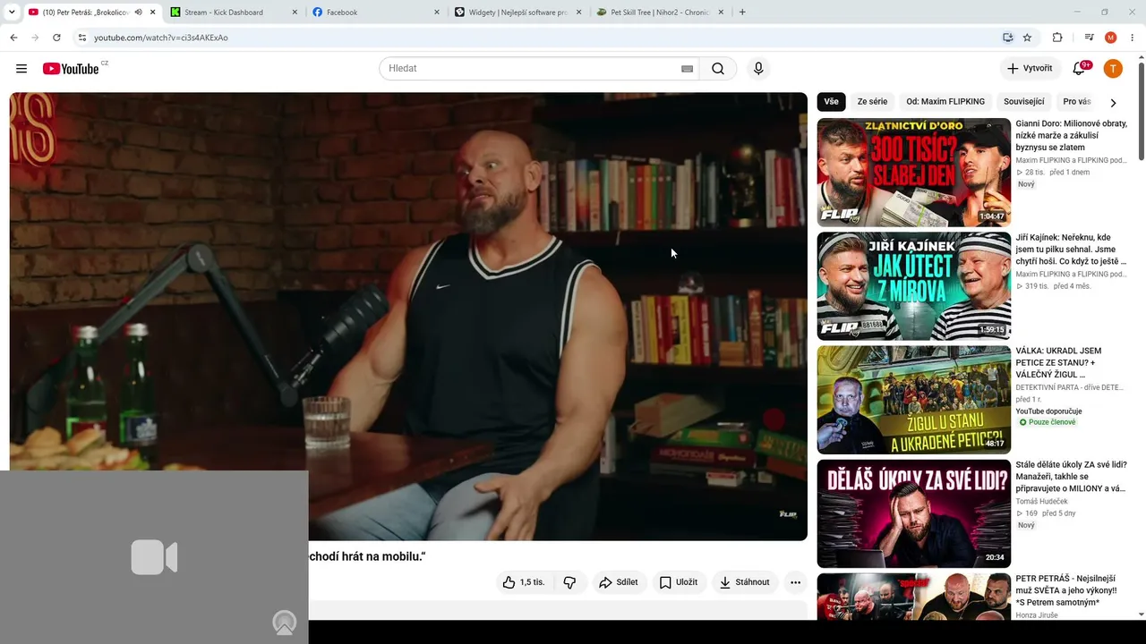1146x644 pixels.
Task: Click the Sdílet share button
Action: click(619, 582)
